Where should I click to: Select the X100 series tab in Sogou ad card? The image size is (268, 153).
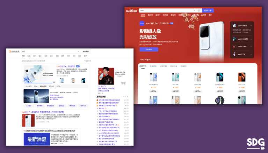point(43,86)
